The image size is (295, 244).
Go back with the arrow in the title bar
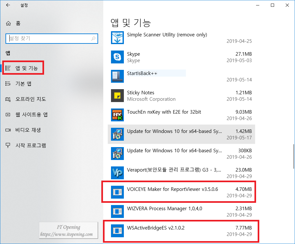coord(8,5)
